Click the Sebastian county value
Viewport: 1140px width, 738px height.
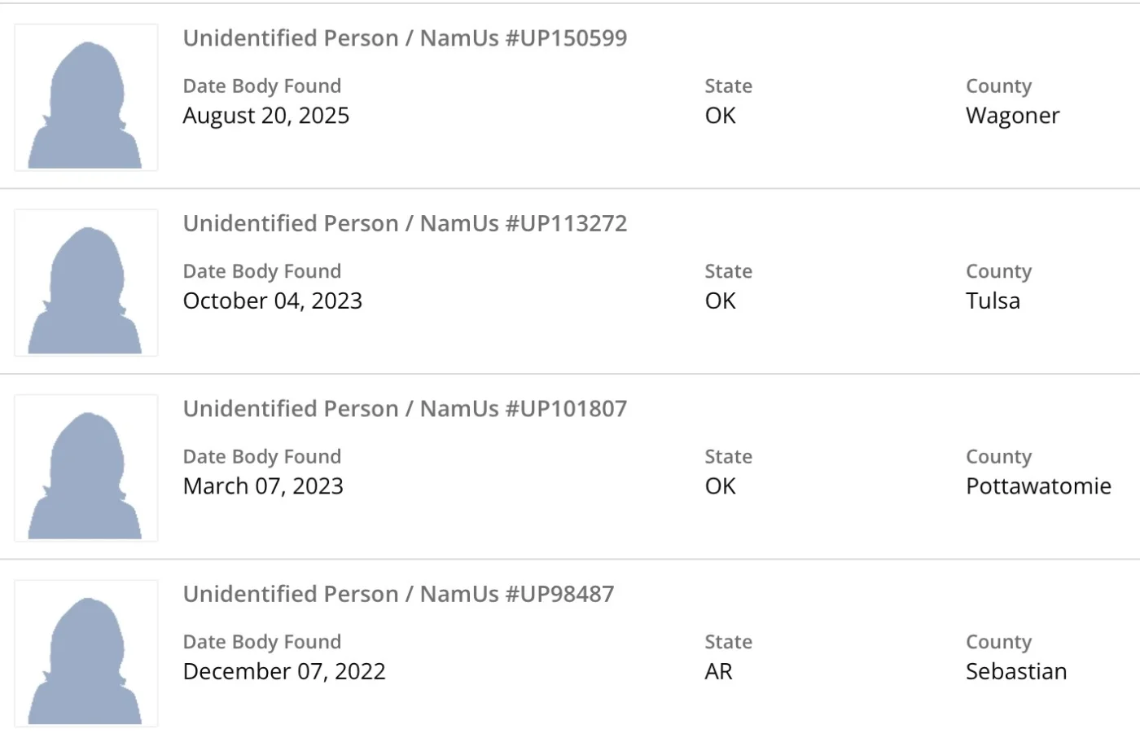coord(1016,671)
